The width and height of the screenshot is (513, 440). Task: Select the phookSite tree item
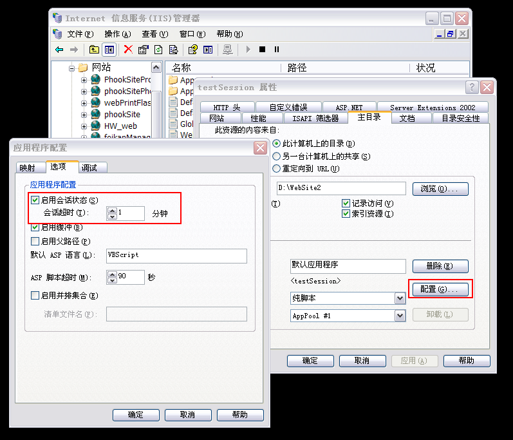(x=122, y=114)
